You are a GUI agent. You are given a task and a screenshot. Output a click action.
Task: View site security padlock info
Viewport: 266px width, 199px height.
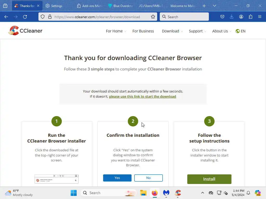pos(50,17)
